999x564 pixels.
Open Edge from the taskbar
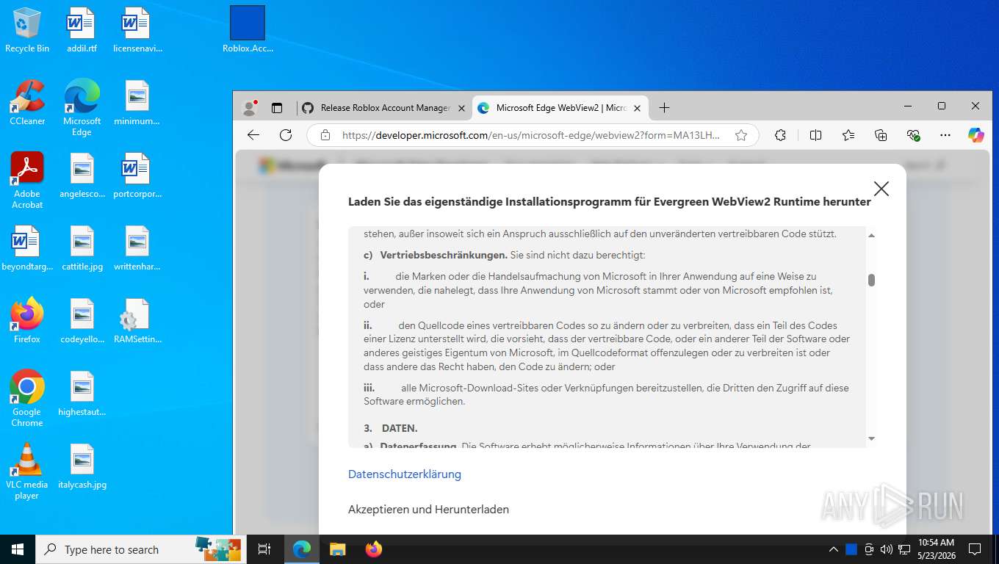302,549
